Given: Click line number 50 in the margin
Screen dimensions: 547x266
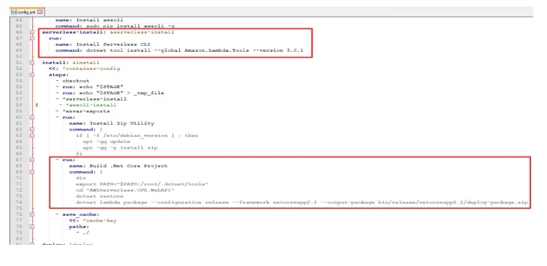Looking at the screenshot, I should point(19,57).
